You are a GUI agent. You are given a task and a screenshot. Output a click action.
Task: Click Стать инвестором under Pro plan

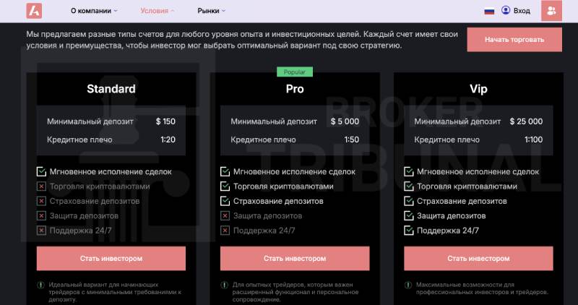(295, 258)
